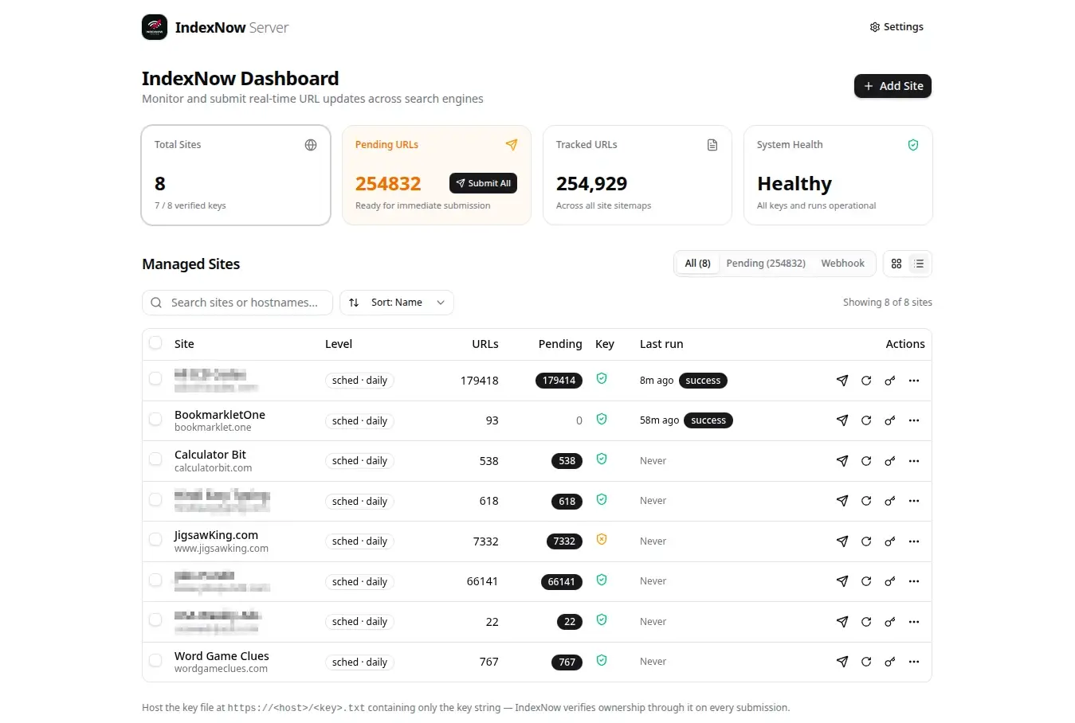1075x723 pixels.
Task: Click Submit All pending URLs button
Action: (483, 183)
